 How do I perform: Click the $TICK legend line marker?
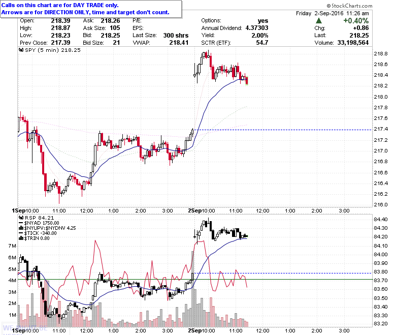tap(21, 233)
